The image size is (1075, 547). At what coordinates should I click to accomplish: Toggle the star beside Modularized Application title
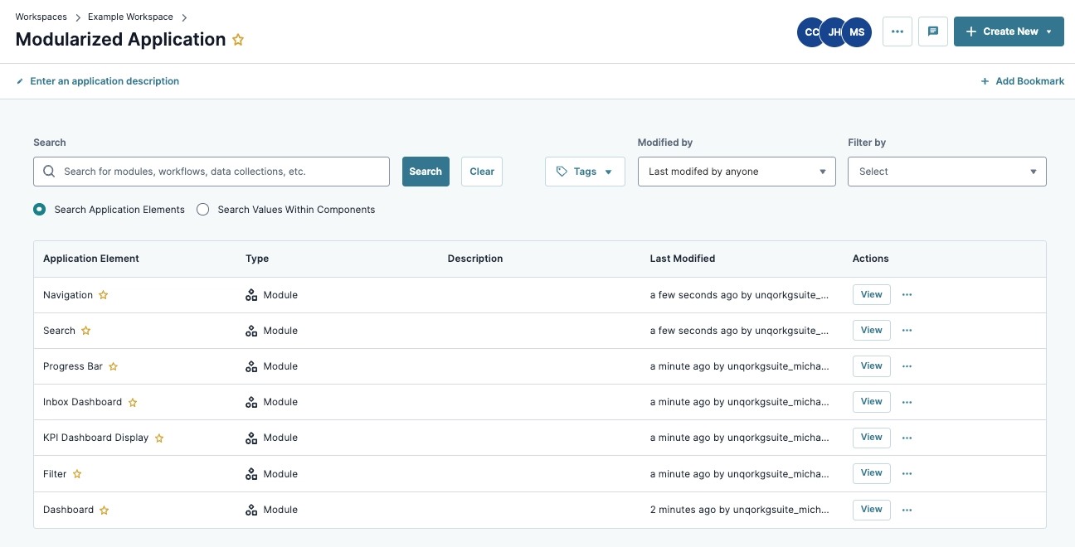click(x=238, y=39)
